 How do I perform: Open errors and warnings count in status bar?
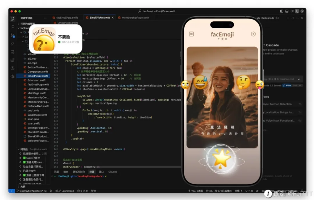pos(82,191)
